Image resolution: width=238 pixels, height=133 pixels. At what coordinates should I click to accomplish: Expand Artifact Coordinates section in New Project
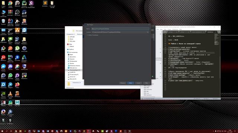click(87, 35)
